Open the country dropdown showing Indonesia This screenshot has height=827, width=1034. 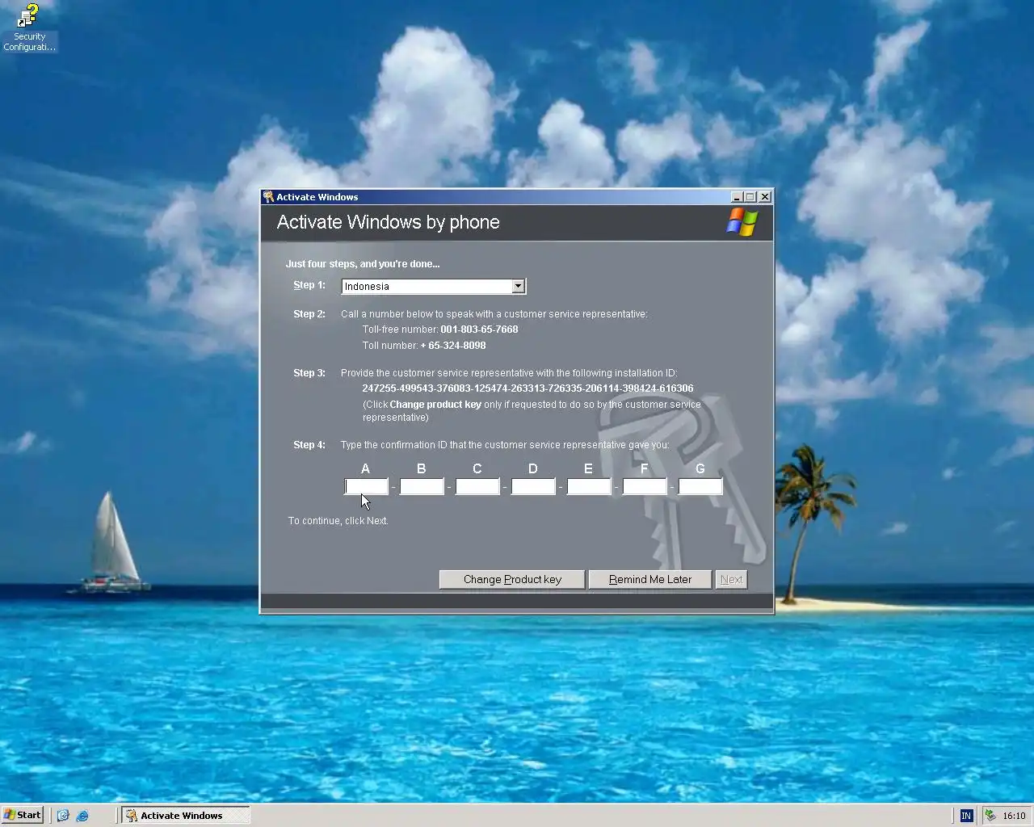(x=519, y=287)
